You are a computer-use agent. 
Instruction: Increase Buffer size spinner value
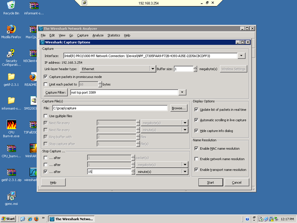point(195,68)
